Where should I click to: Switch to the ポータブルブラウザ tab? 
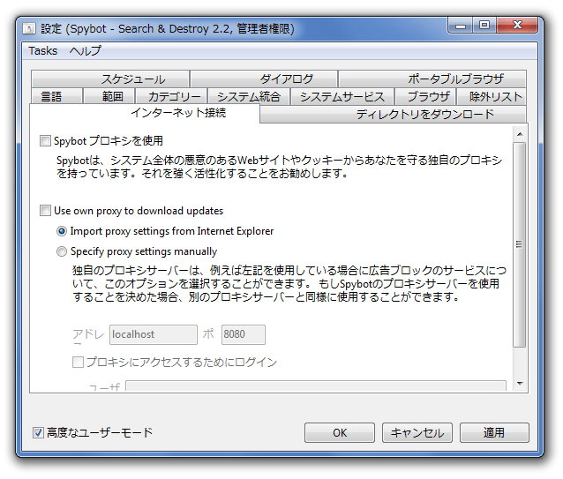(x=432, y=79)
